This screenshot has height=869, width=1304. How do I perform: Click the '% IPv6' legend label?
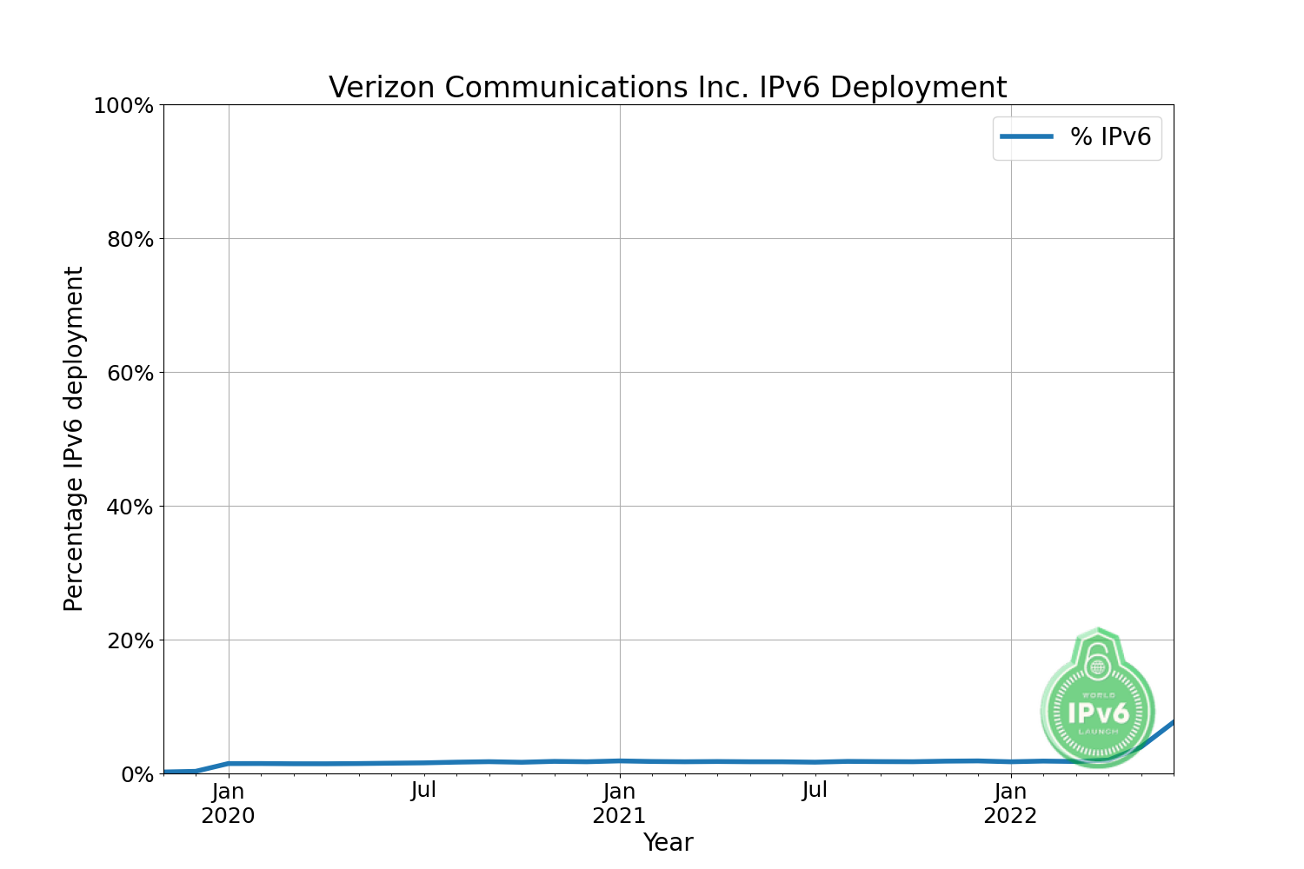tap(1110, 137)
